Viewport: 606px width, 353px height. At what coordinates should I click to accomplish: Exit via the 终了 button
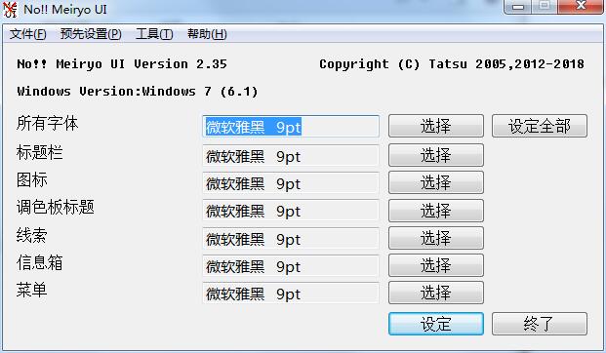pyautogui.click(x=540, y=324)
